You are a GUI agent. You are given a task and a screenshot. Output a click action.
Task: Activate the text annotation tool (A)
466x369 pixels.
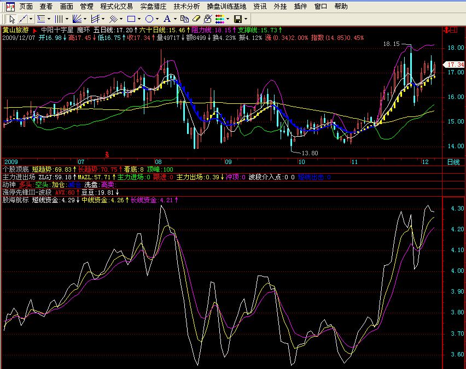pos(167,19)
